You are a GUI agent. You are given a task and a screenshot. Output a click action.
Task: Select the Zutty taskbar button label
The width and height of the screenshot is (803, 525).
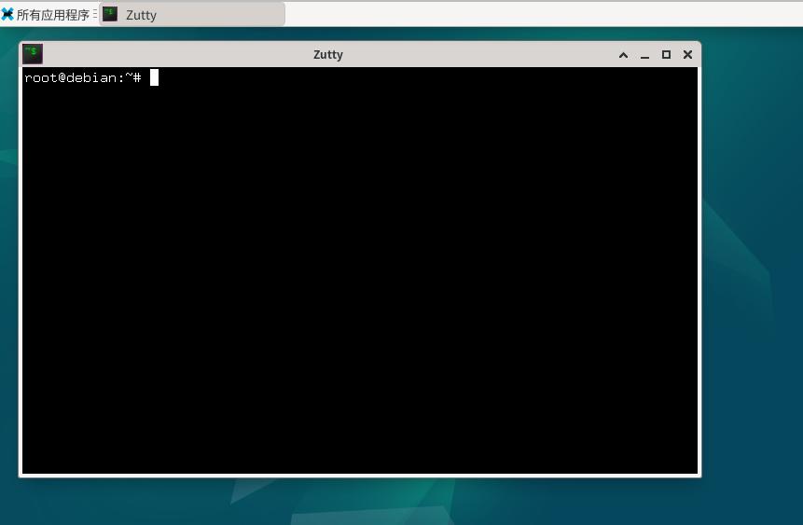click(141, 15)
